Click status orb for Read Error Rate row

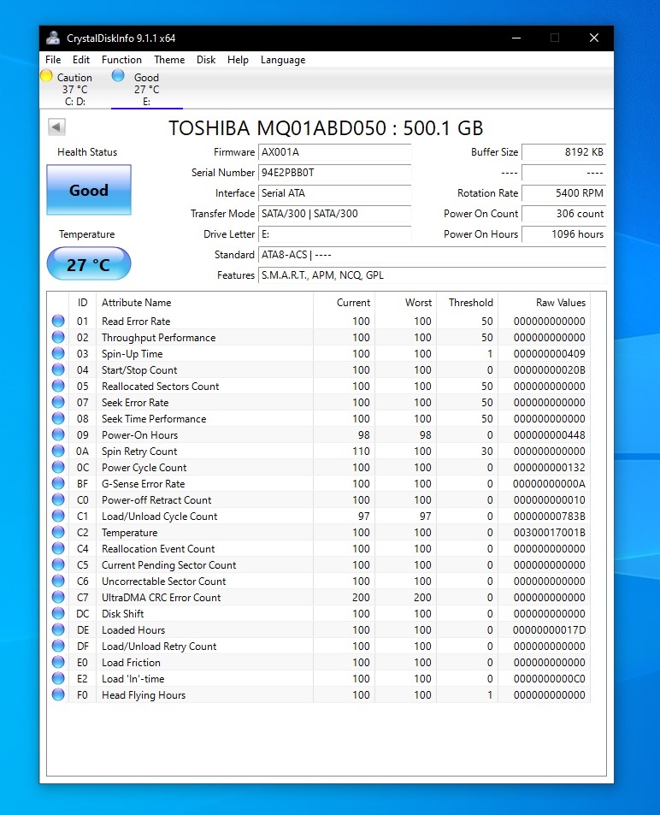coord(58,321)
